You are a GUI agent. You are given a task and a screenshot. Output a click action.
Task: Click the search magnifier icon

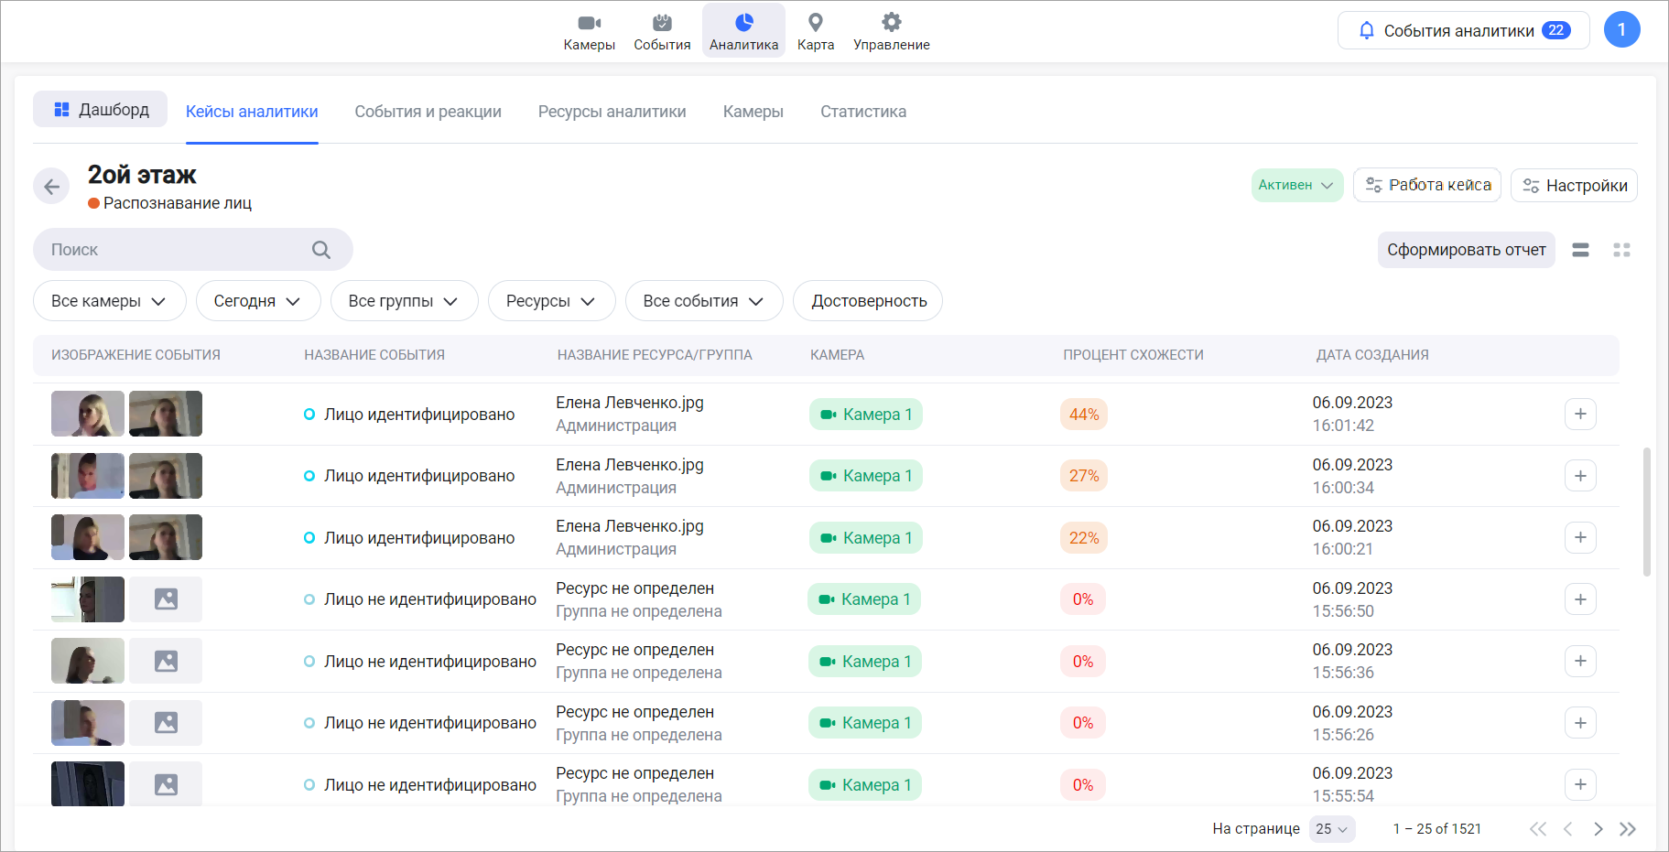320,250
